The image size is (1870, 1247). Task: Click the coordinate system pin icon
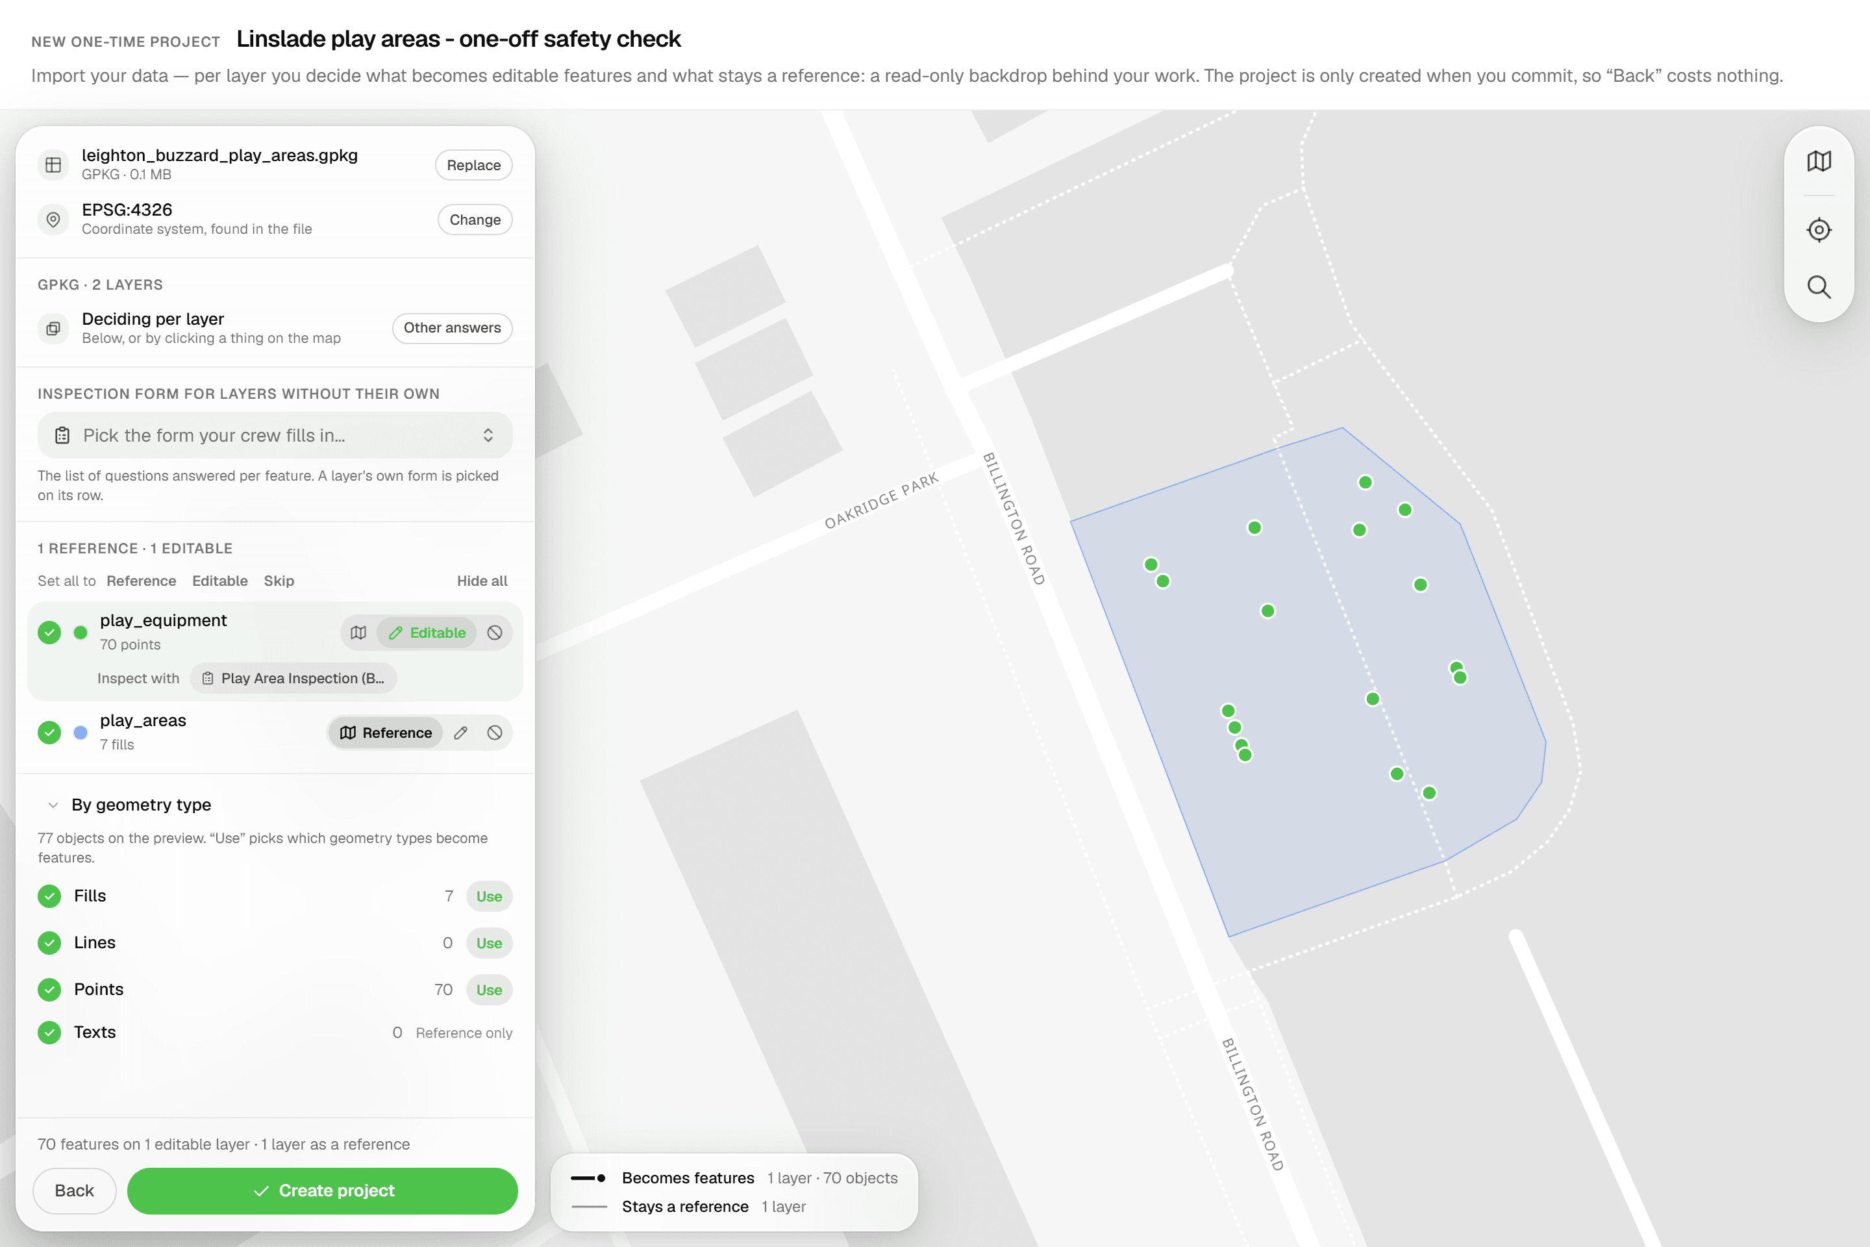pyautogui.click(x=53, y=220)
